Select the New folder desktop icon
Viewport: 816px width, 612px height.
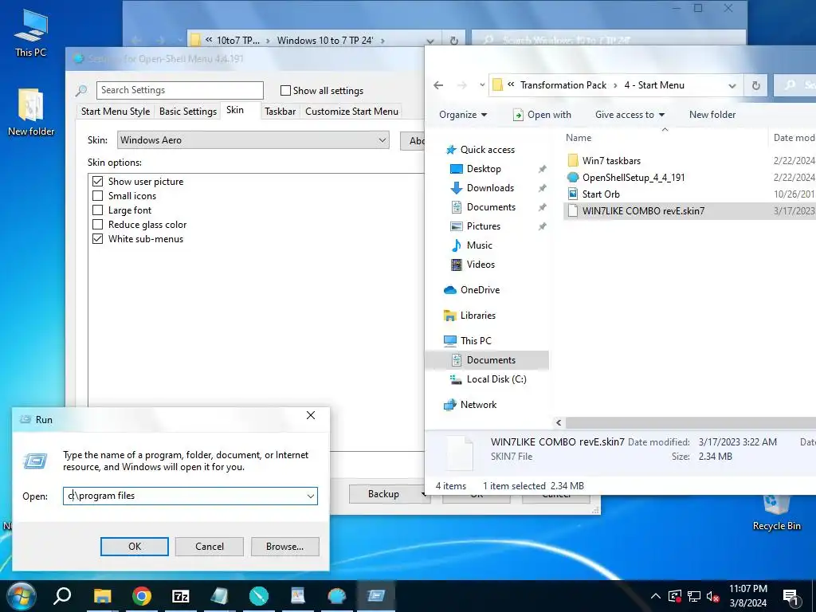31,112
